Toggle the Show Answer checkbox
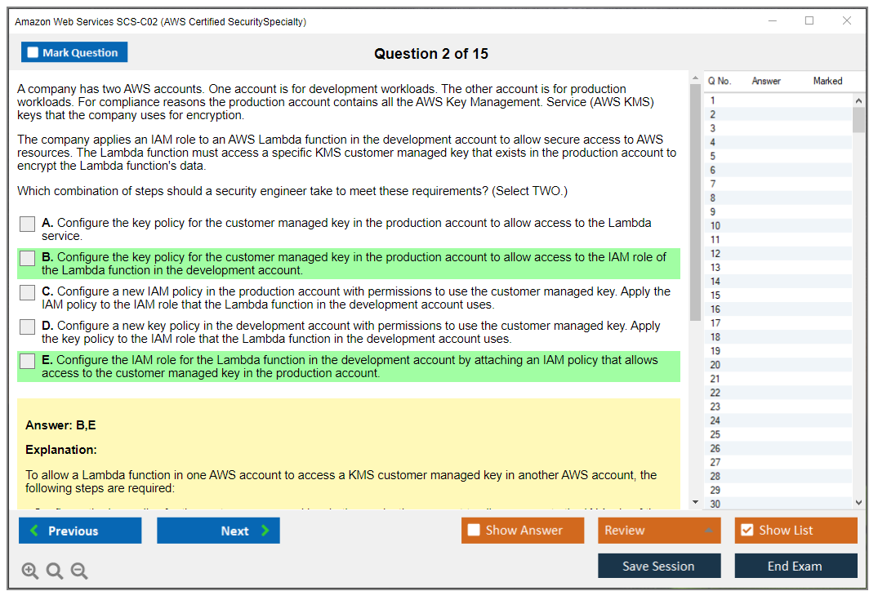 [474, 531]
